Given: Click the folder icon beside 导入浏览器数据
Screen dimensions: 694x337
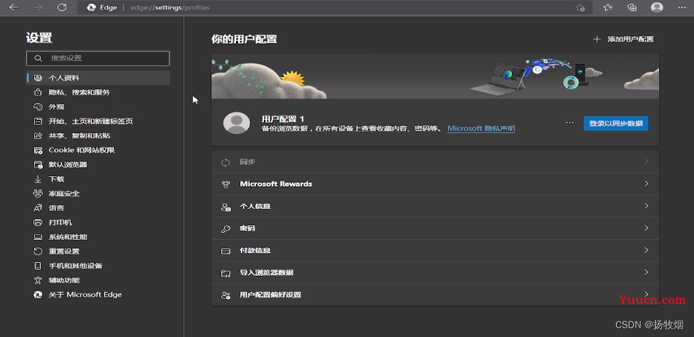Looking at the screenshot, I should coord(226,273).
